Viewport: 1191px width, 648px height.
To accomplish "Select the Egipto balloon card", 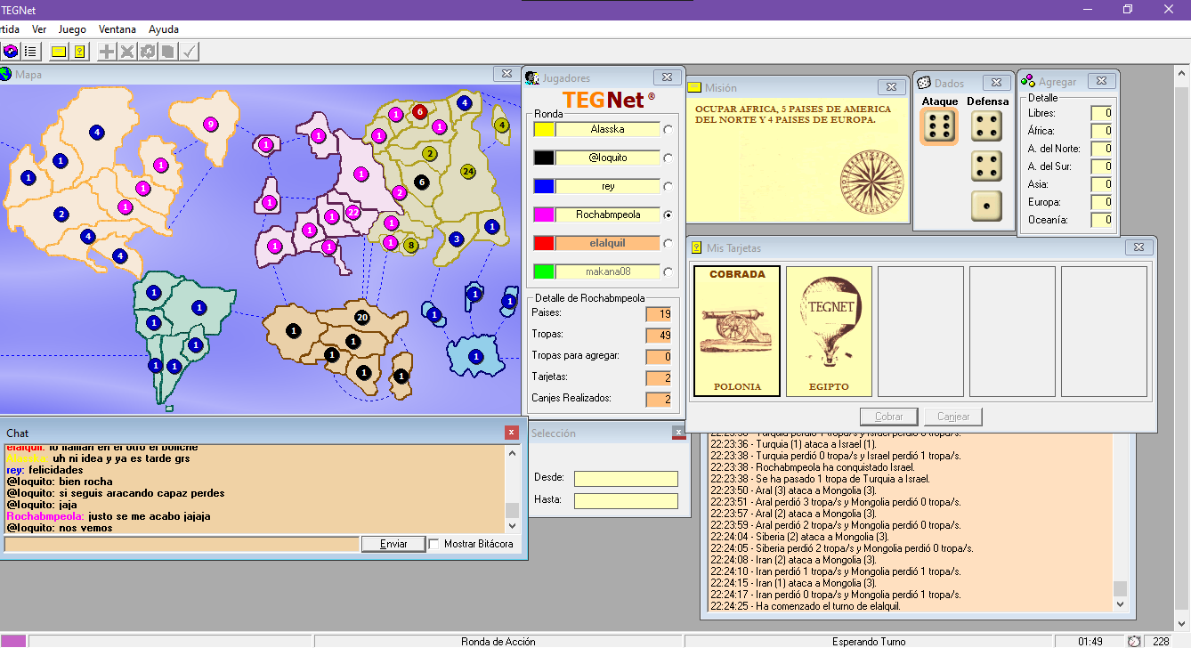I will (829, 331).
